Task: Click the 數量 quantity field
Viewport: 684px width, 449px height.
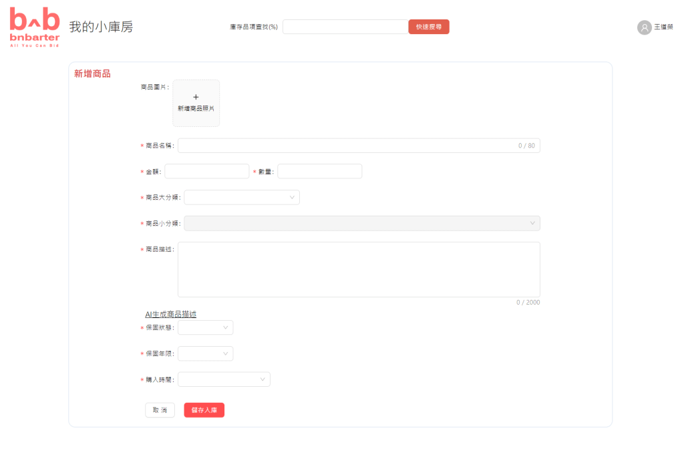Action: click(319, 172)
